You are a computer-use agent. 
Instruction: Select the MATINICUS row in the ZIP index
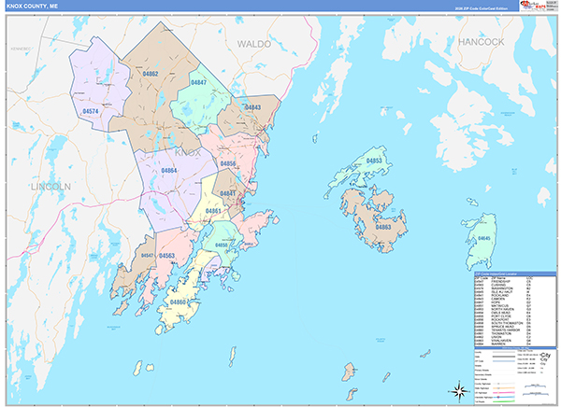point(503,306)
